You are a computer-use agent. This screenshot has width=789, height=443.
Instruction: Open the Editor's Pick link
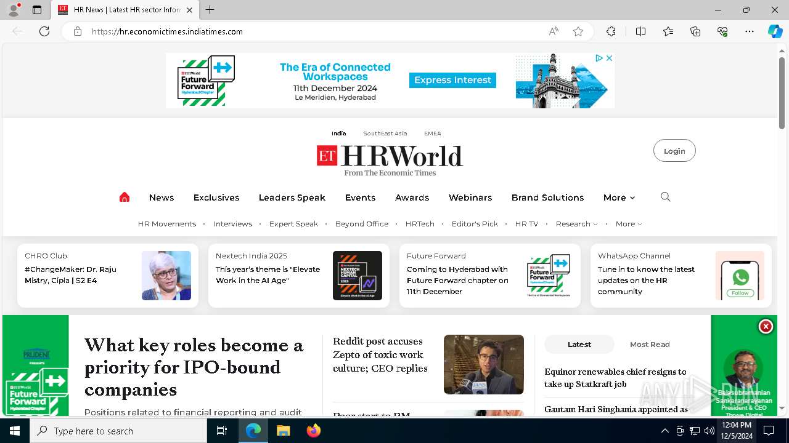475,224
